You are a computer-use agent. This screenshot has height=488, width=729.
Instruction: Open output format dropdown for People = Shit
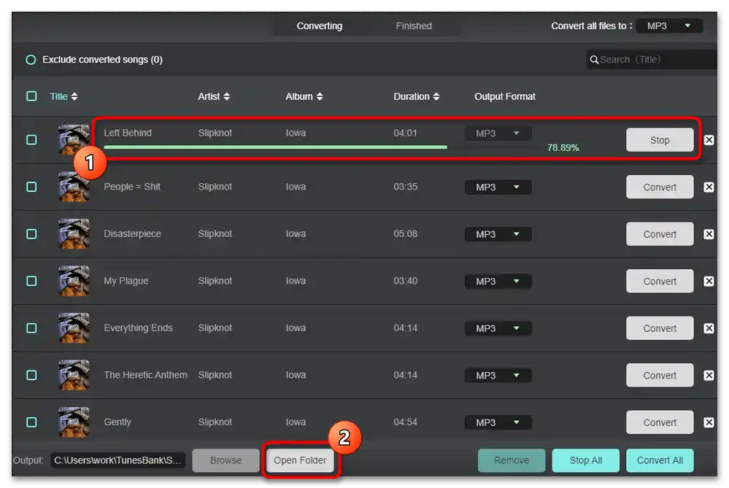tap(498, 187)
